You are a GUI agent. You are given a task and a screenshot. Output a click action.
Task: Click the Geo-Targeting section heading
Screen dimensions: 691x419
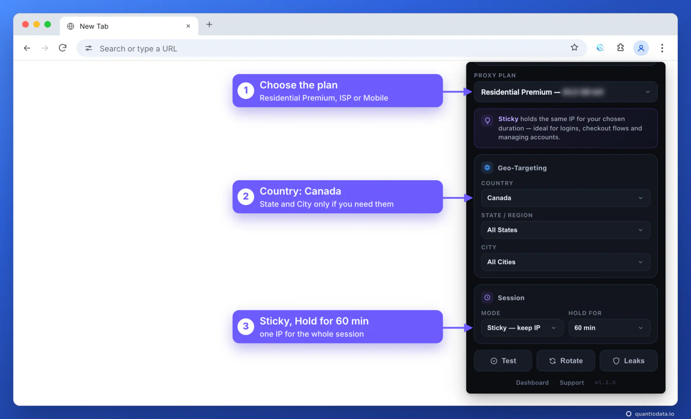[x=522, y=168]
